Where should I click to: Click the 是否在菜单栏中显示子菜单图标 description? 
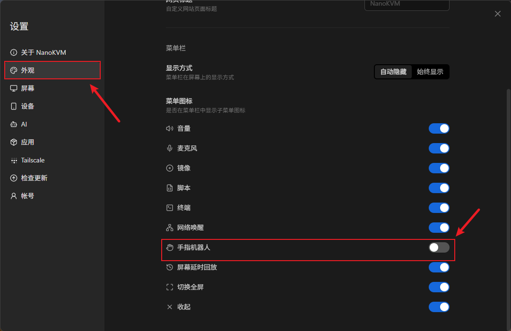205,110
